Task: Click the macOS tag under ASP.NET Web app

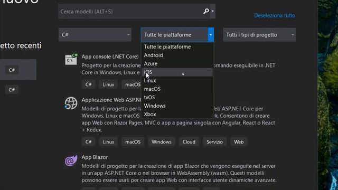Action: (x=133, y=142)
